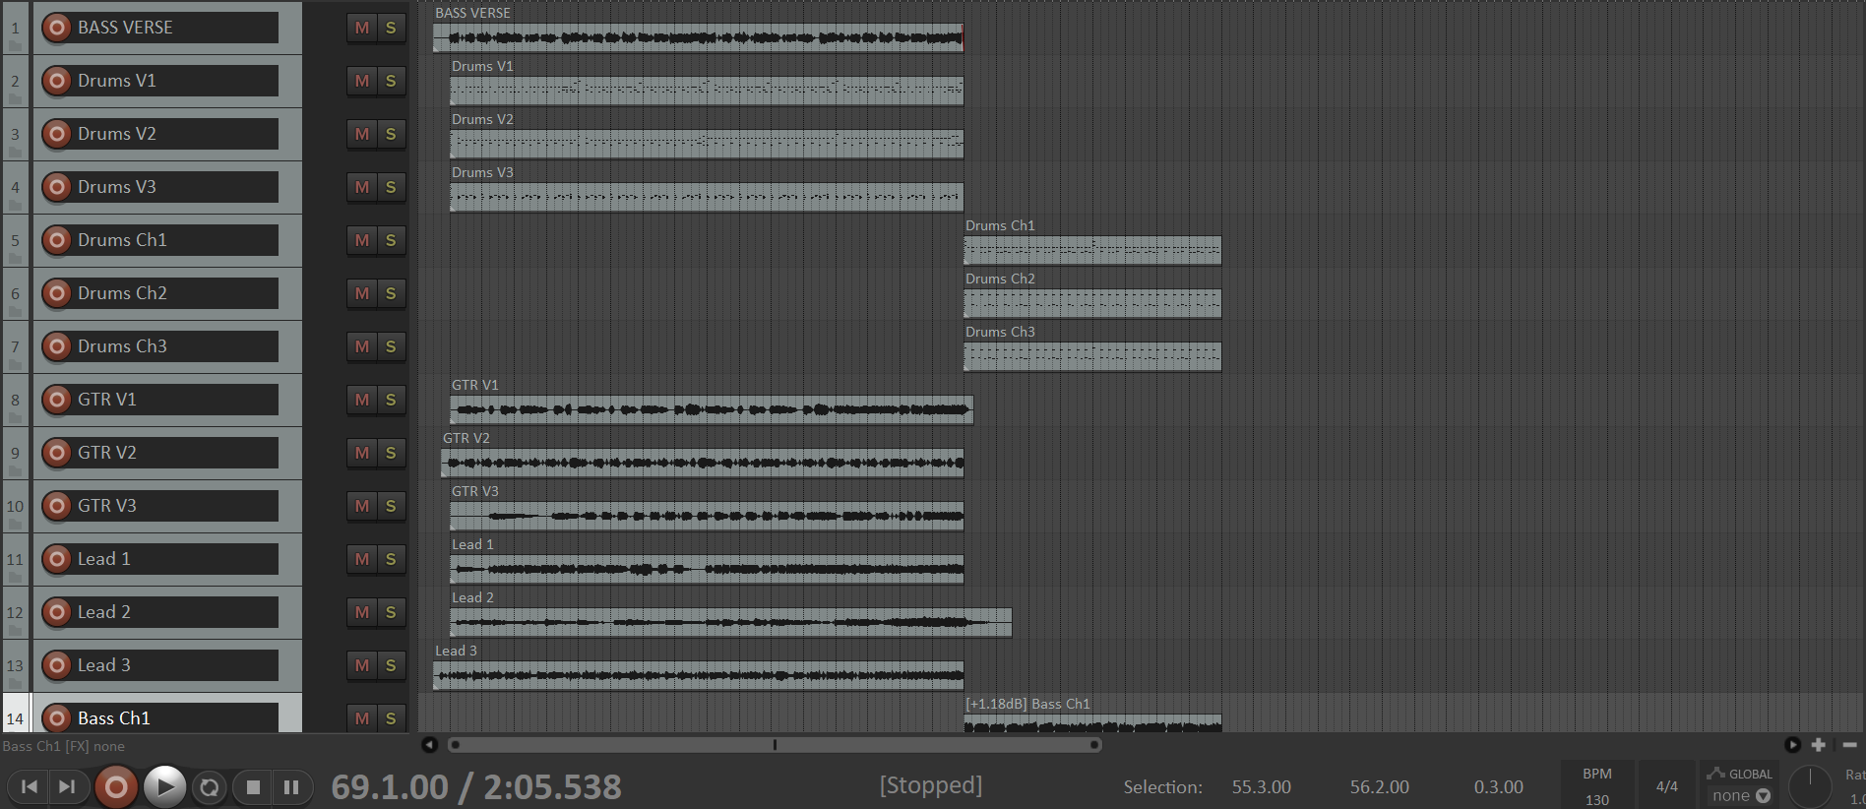
Task: Open global automation override dropdown
Action: pos(1740,785)
